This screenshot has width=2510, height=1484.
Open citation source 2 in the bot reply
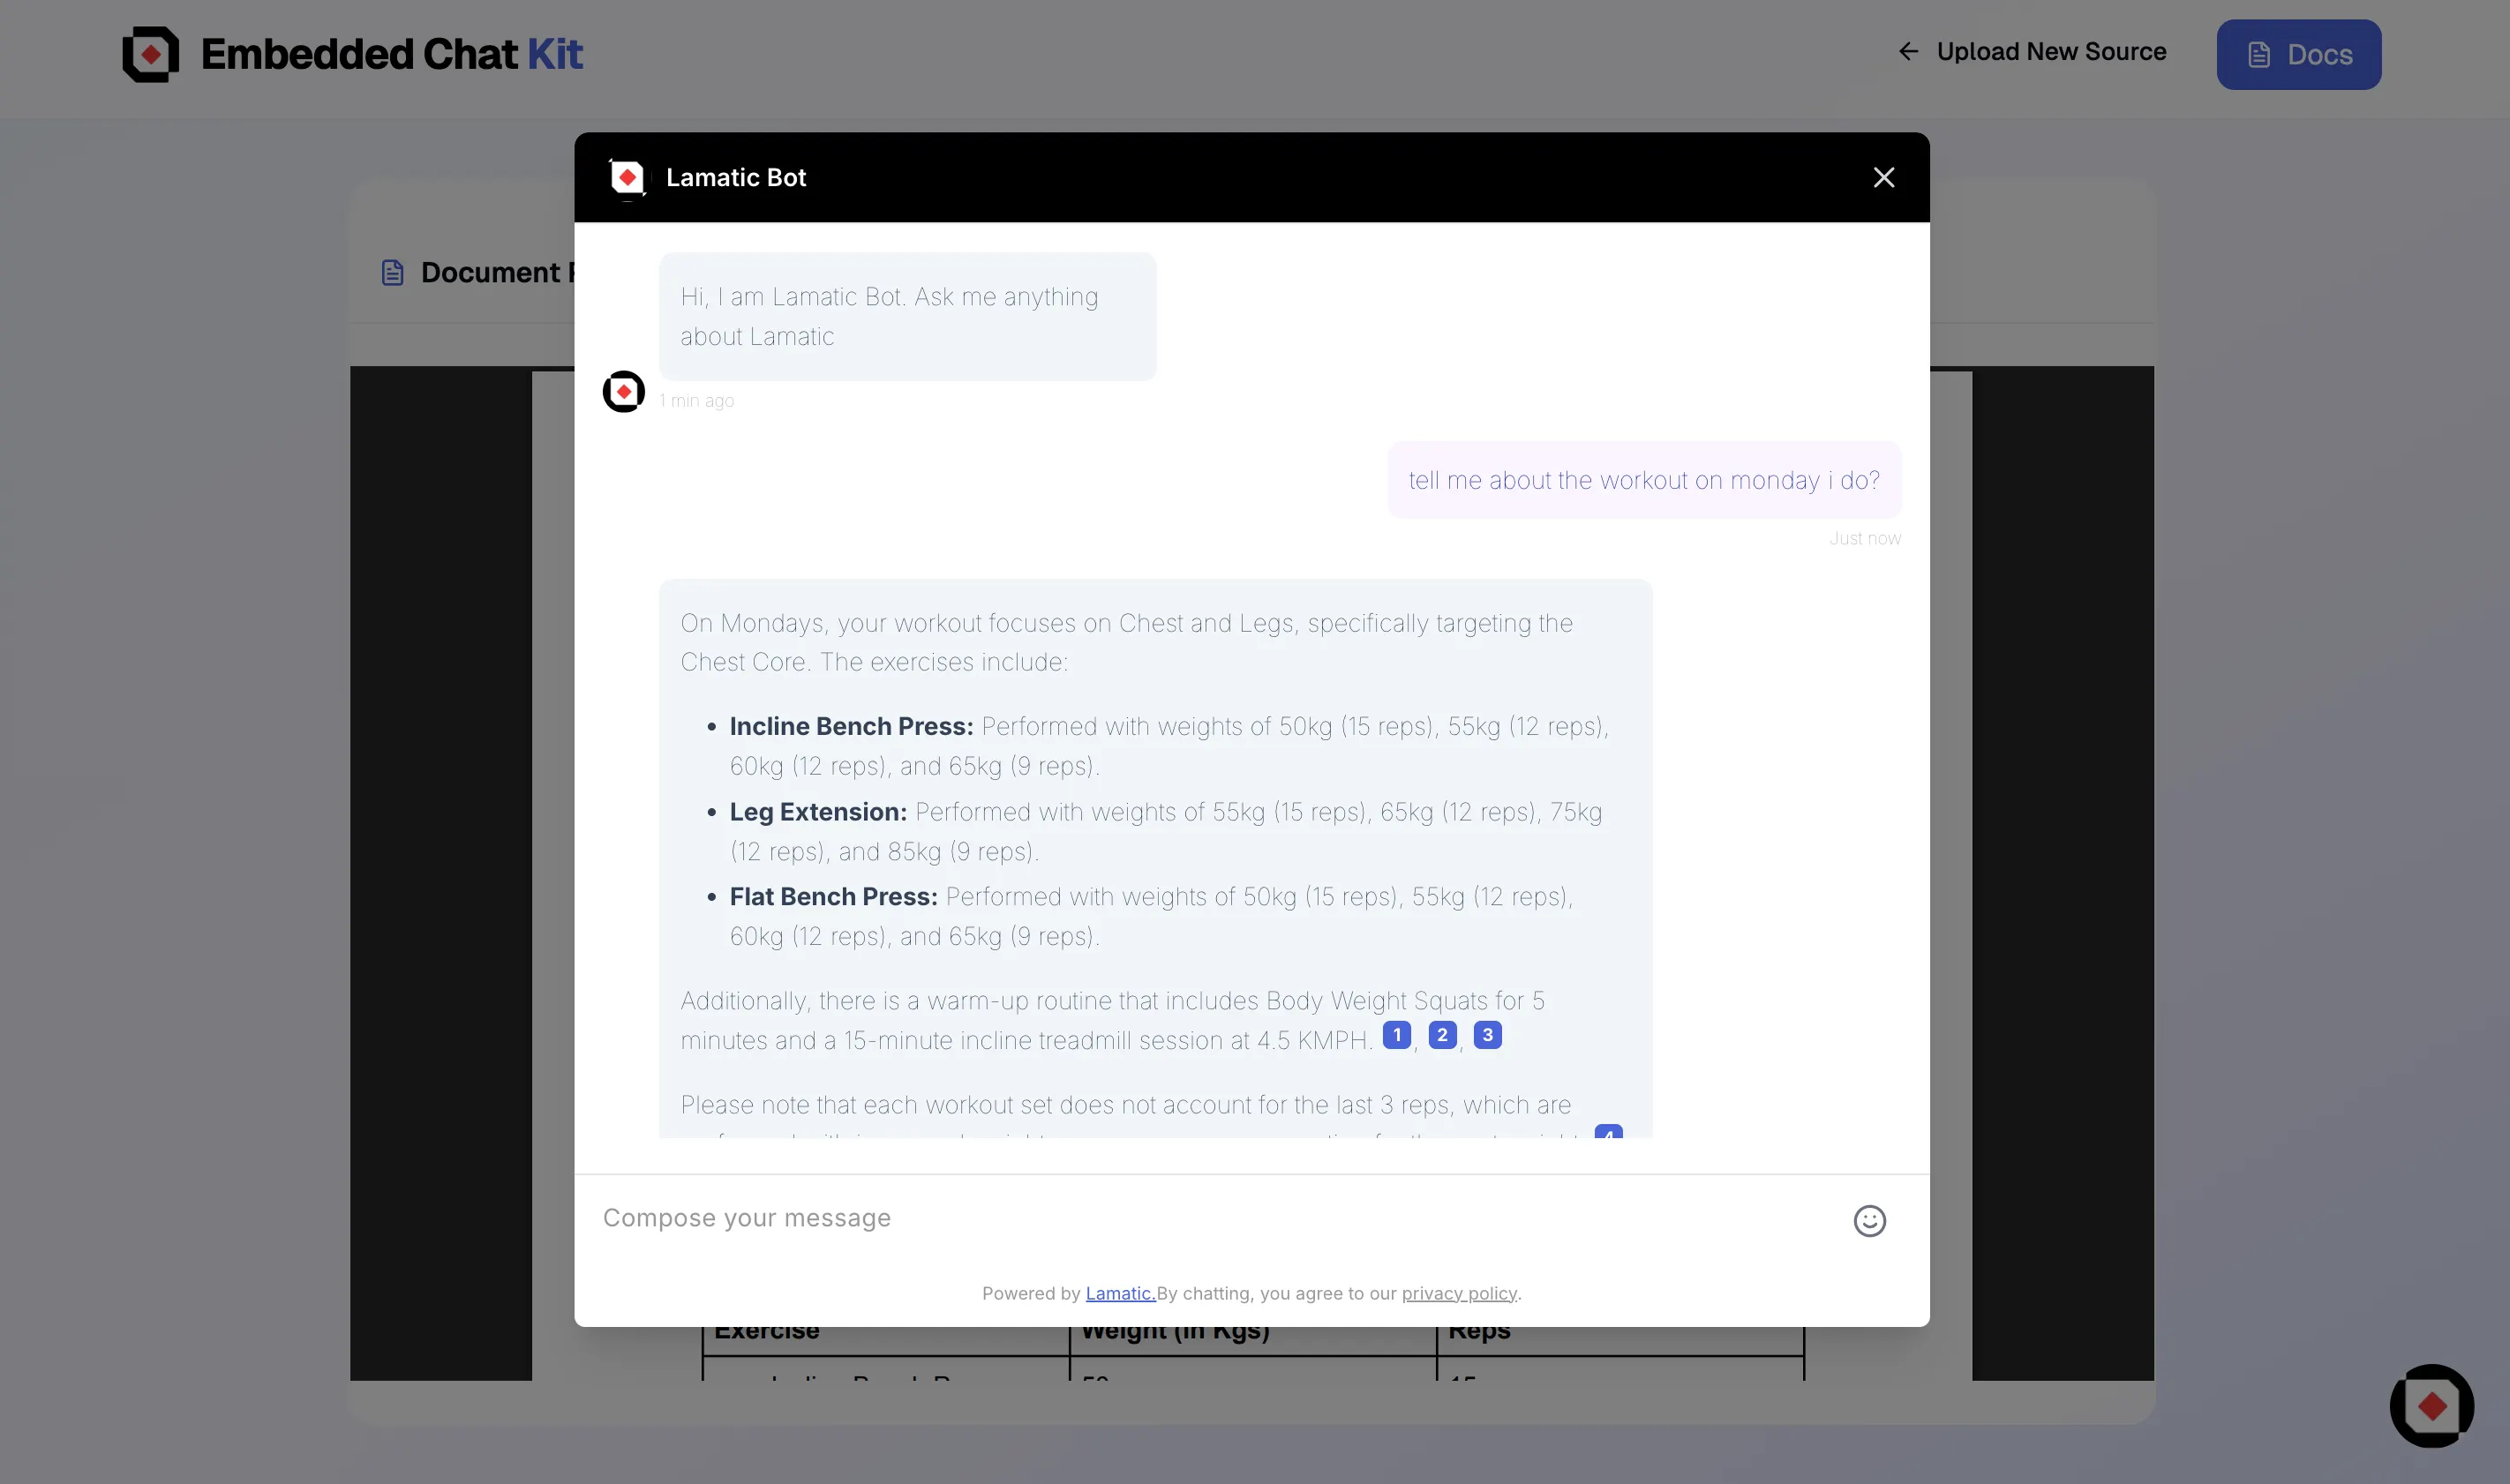[x=1442, y=1035]
